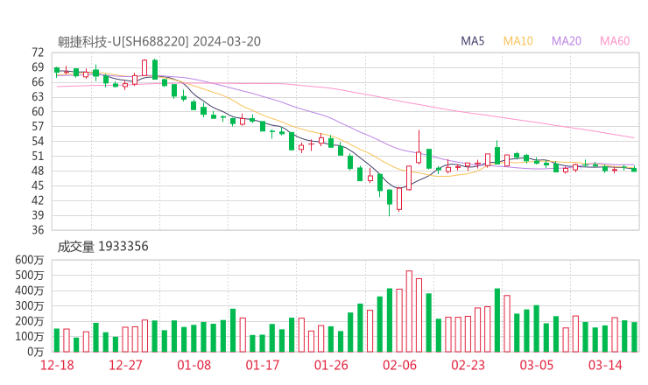Click the last volume bar on the right
The image size is (648, 385).
(x=634, y=337)
